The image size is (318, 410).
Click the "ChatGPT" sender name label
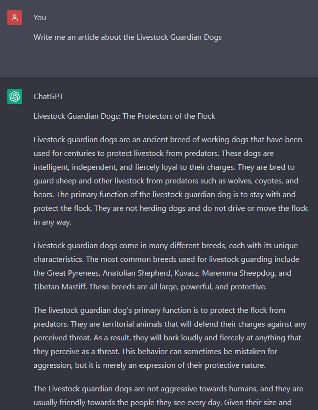click(48, 97)
